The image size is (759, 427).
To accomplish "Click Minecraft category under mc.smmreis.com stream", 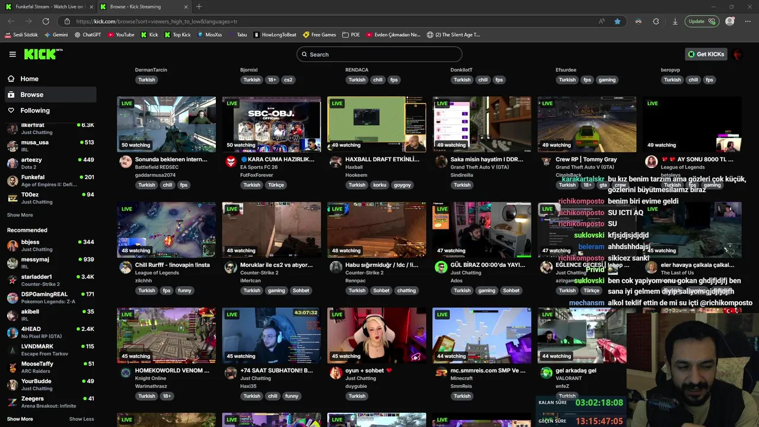I will tap(461, 378).
